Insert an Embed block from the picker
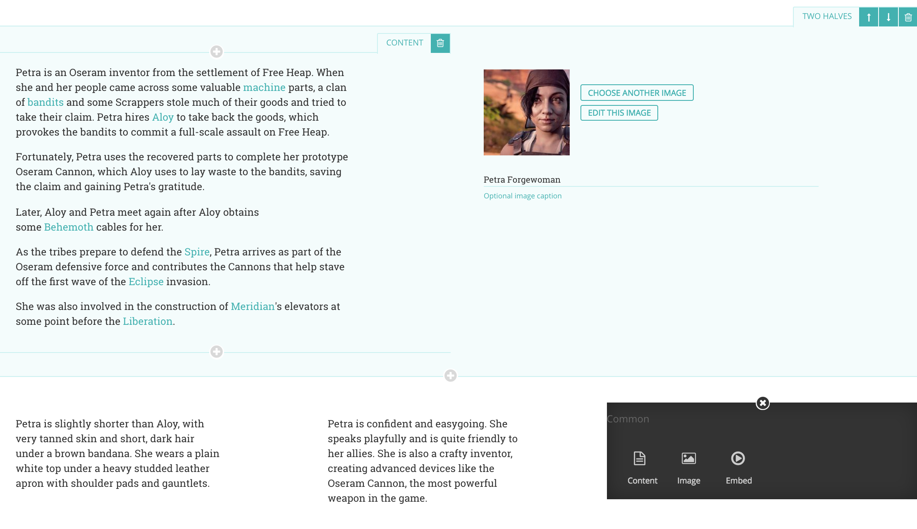Image resolution: width=917 pixels, height=529 pixels. [x=739, y=468]
